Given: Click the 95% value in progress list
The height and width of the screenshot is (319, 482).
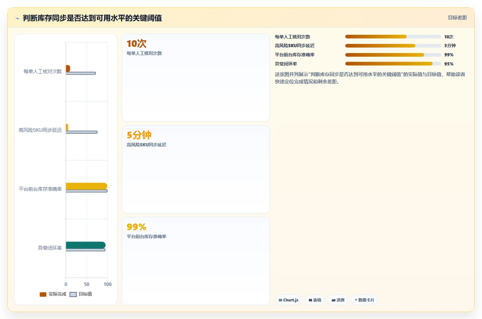Looking at the screenshot, I should [x=449, y=64].
